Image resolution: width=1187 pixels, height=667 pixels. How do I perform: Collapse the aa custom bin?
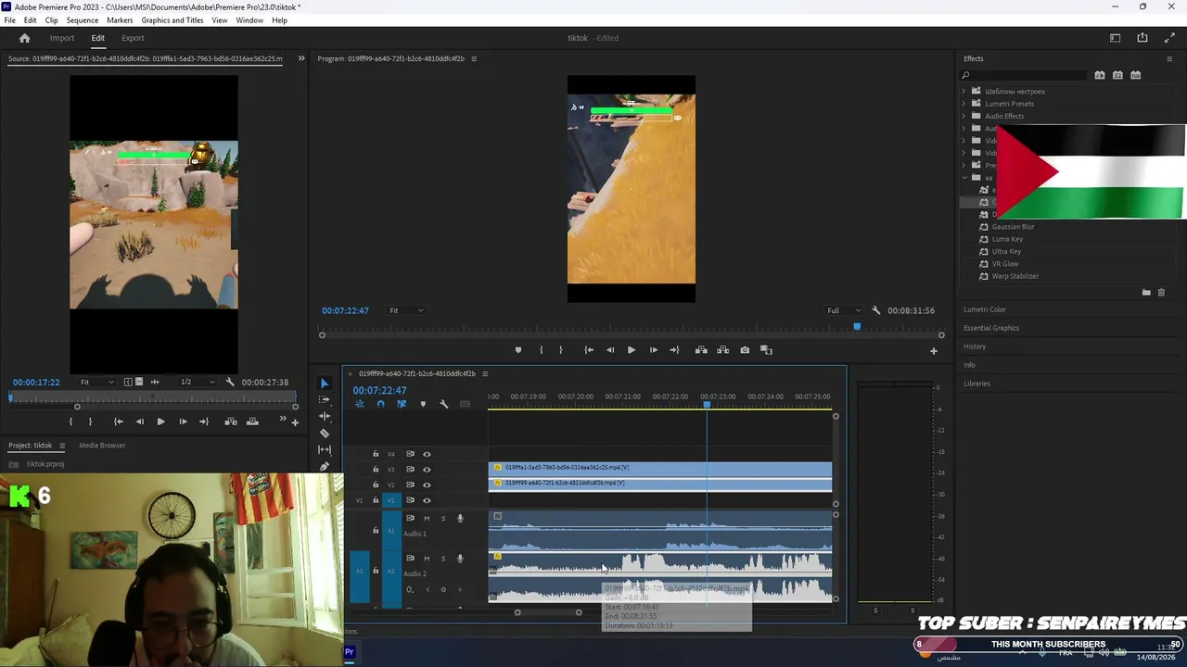coord(964,178)
